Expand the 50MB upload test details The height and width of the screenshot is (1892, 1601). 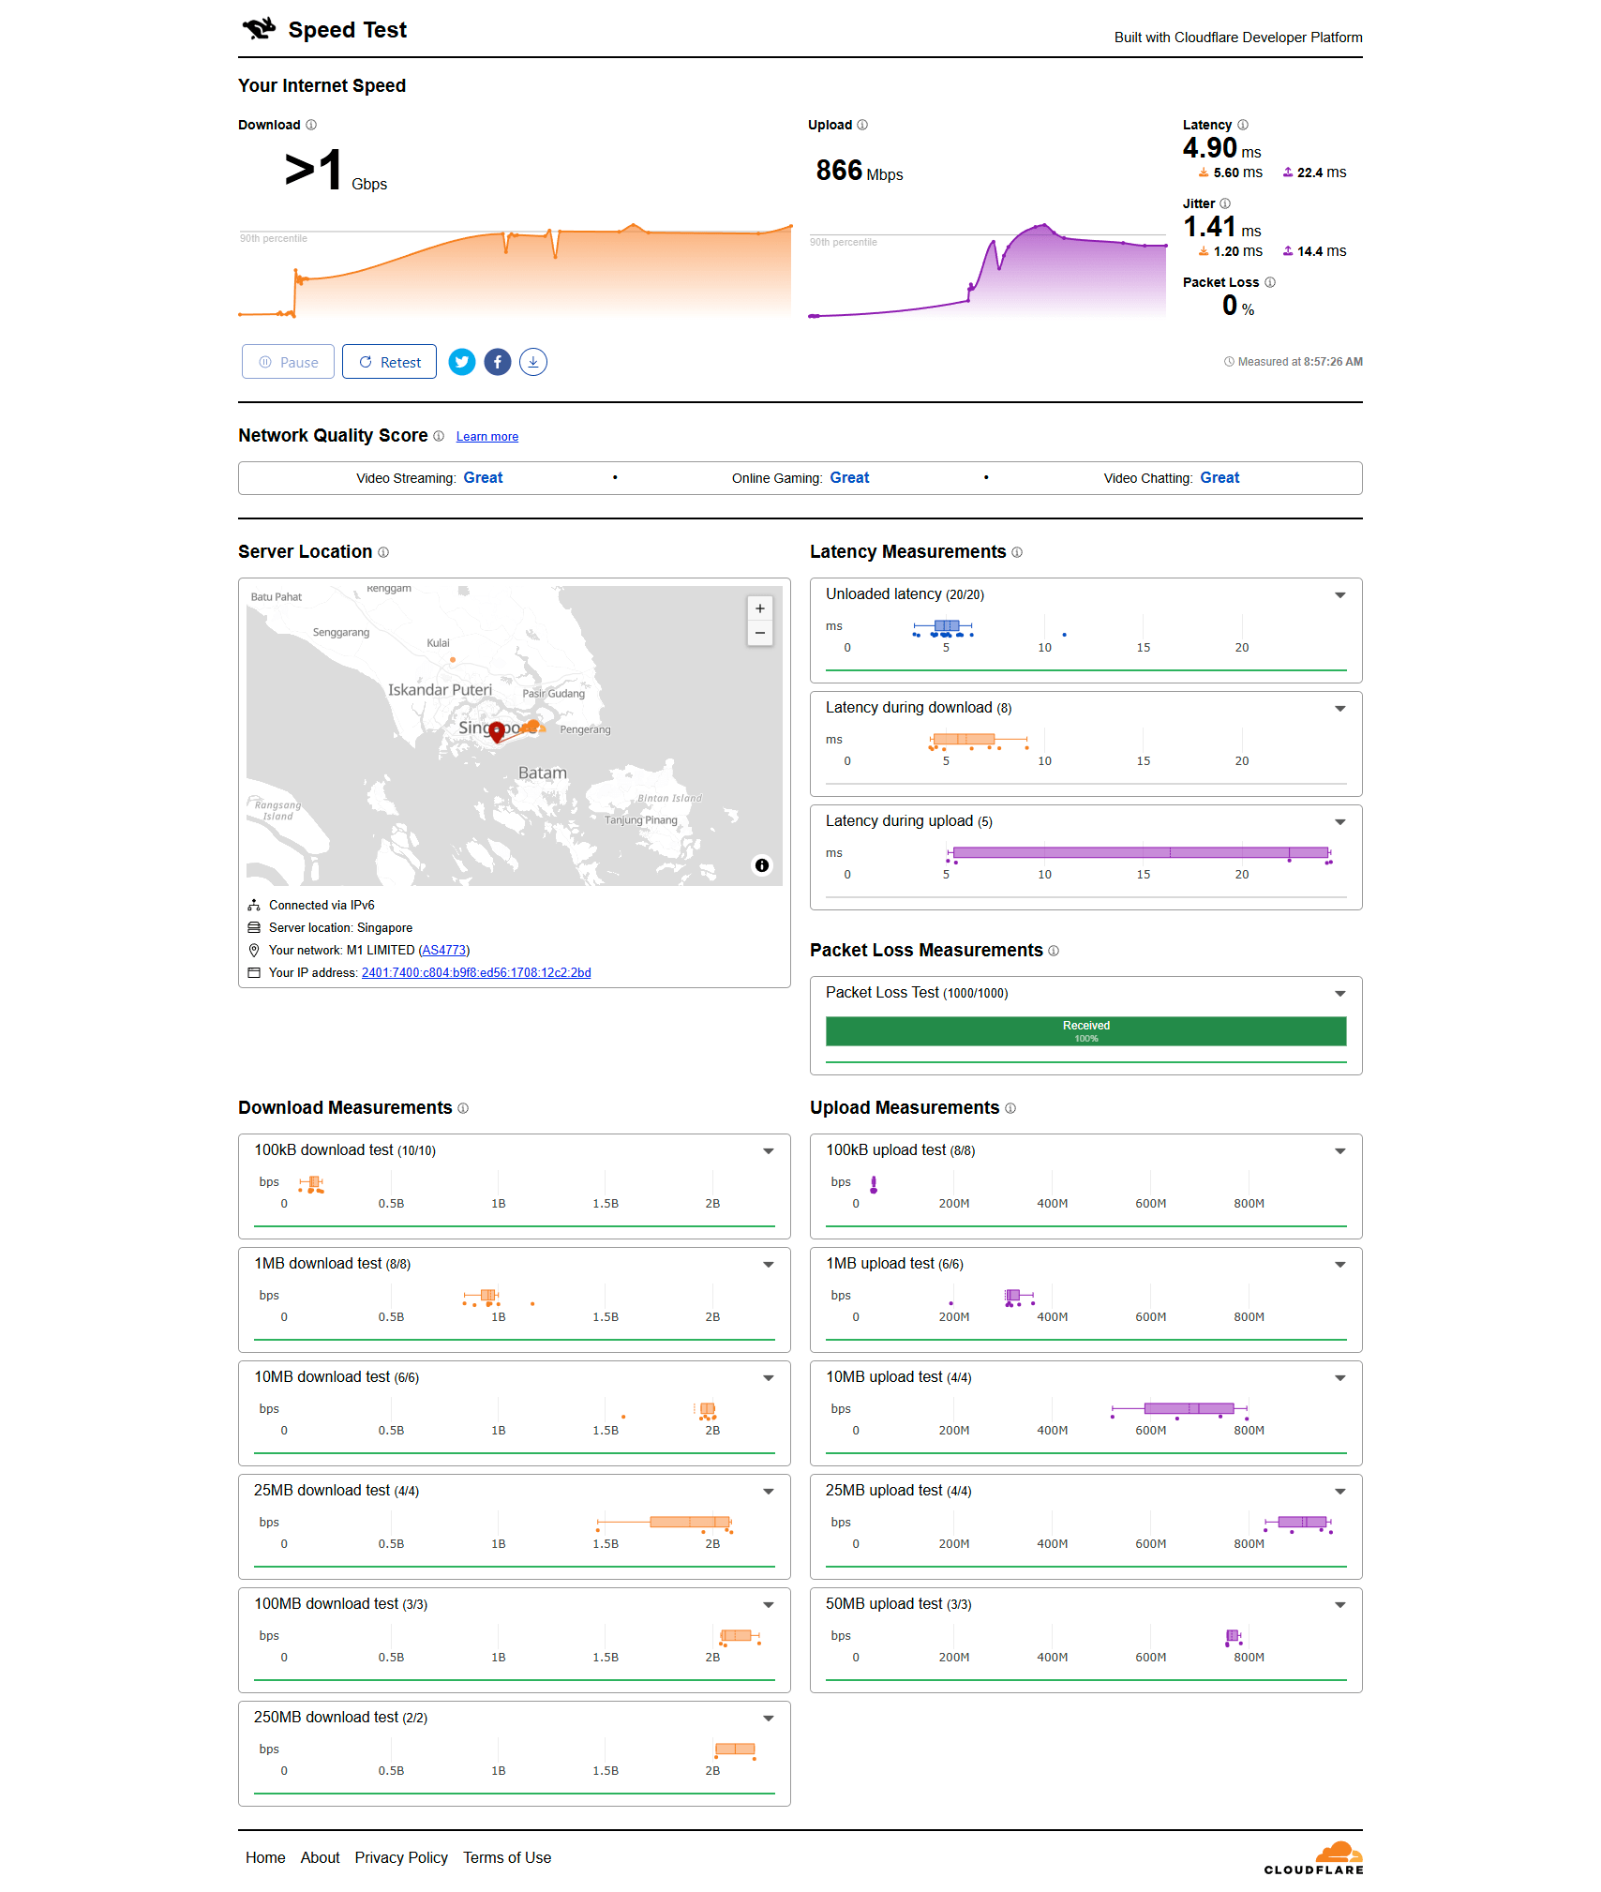1339,1605
